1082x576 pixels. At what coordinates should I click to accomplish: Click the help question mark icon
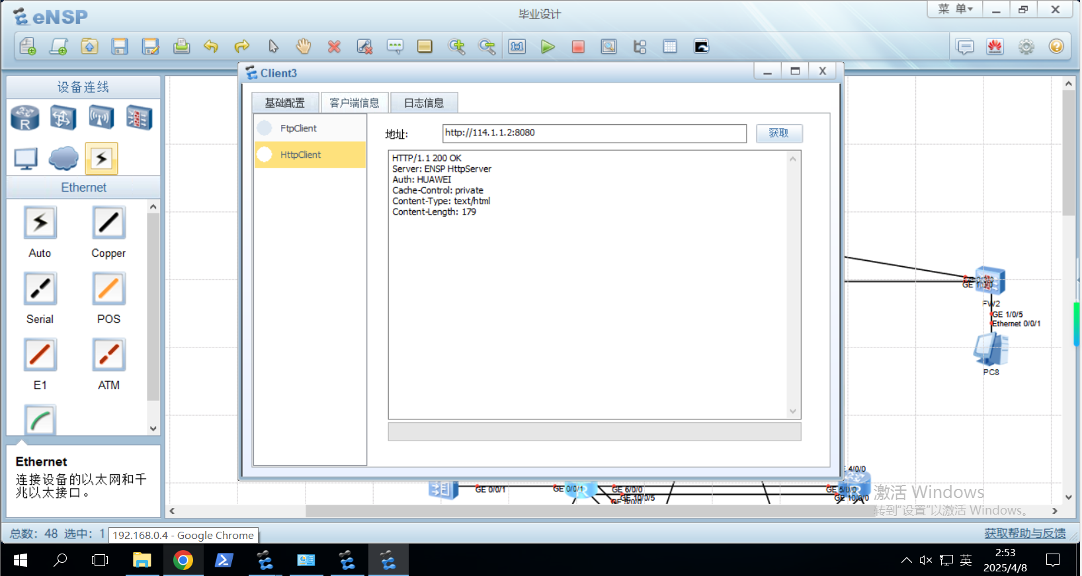pyautogui.click(x=1056, y=46)
